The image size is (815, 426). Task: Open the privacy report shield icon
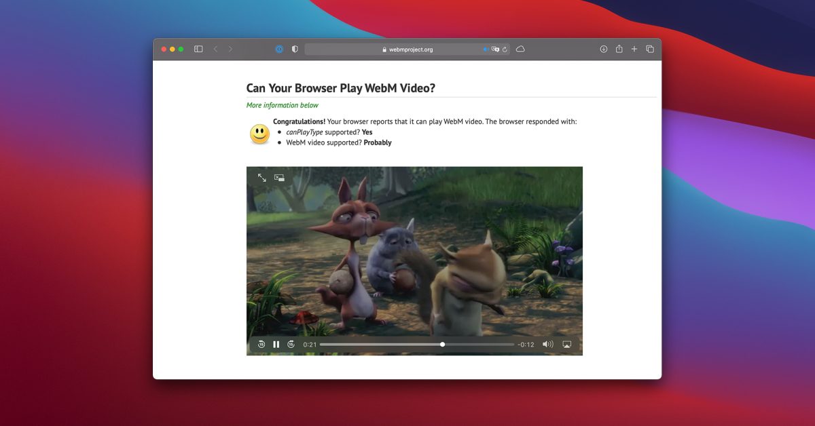[x=295, y=50]
